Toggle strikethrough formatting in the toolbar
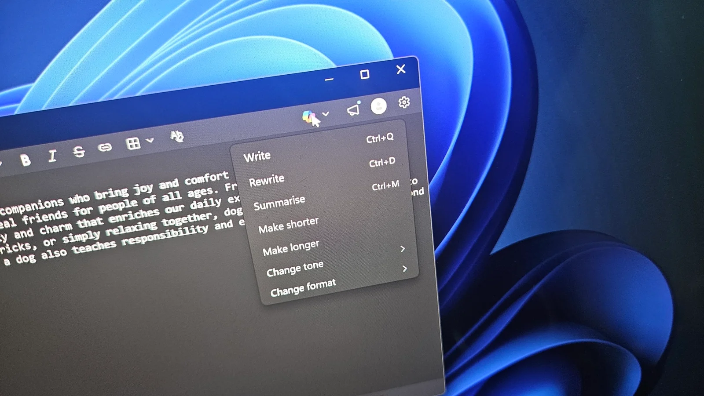704x396 pixels. (x=79, y=152)
